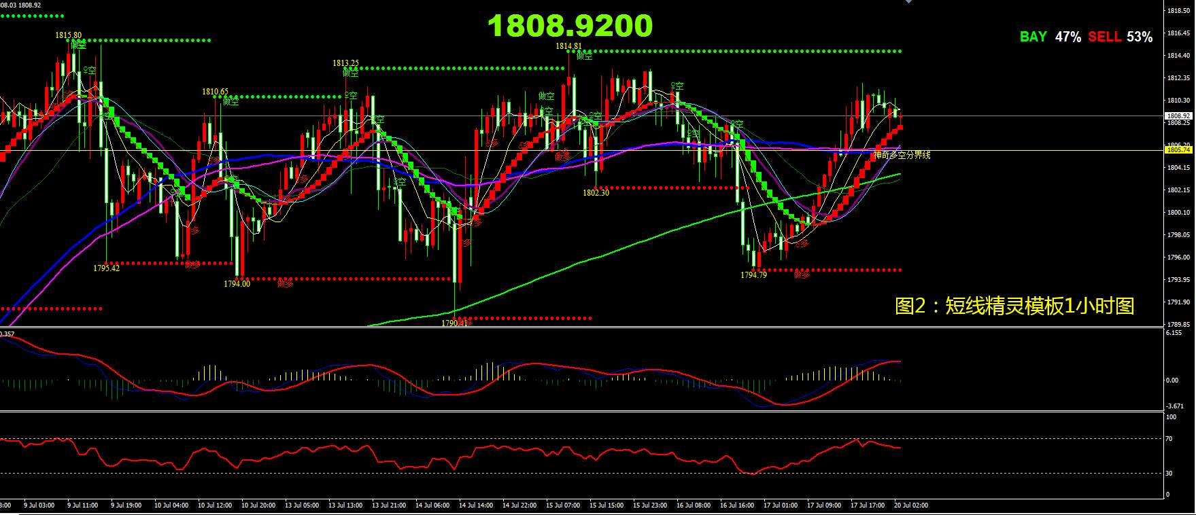Click the -3.671 MACD scale value
Screen dimensions: 1196x515
(1174, 406)
